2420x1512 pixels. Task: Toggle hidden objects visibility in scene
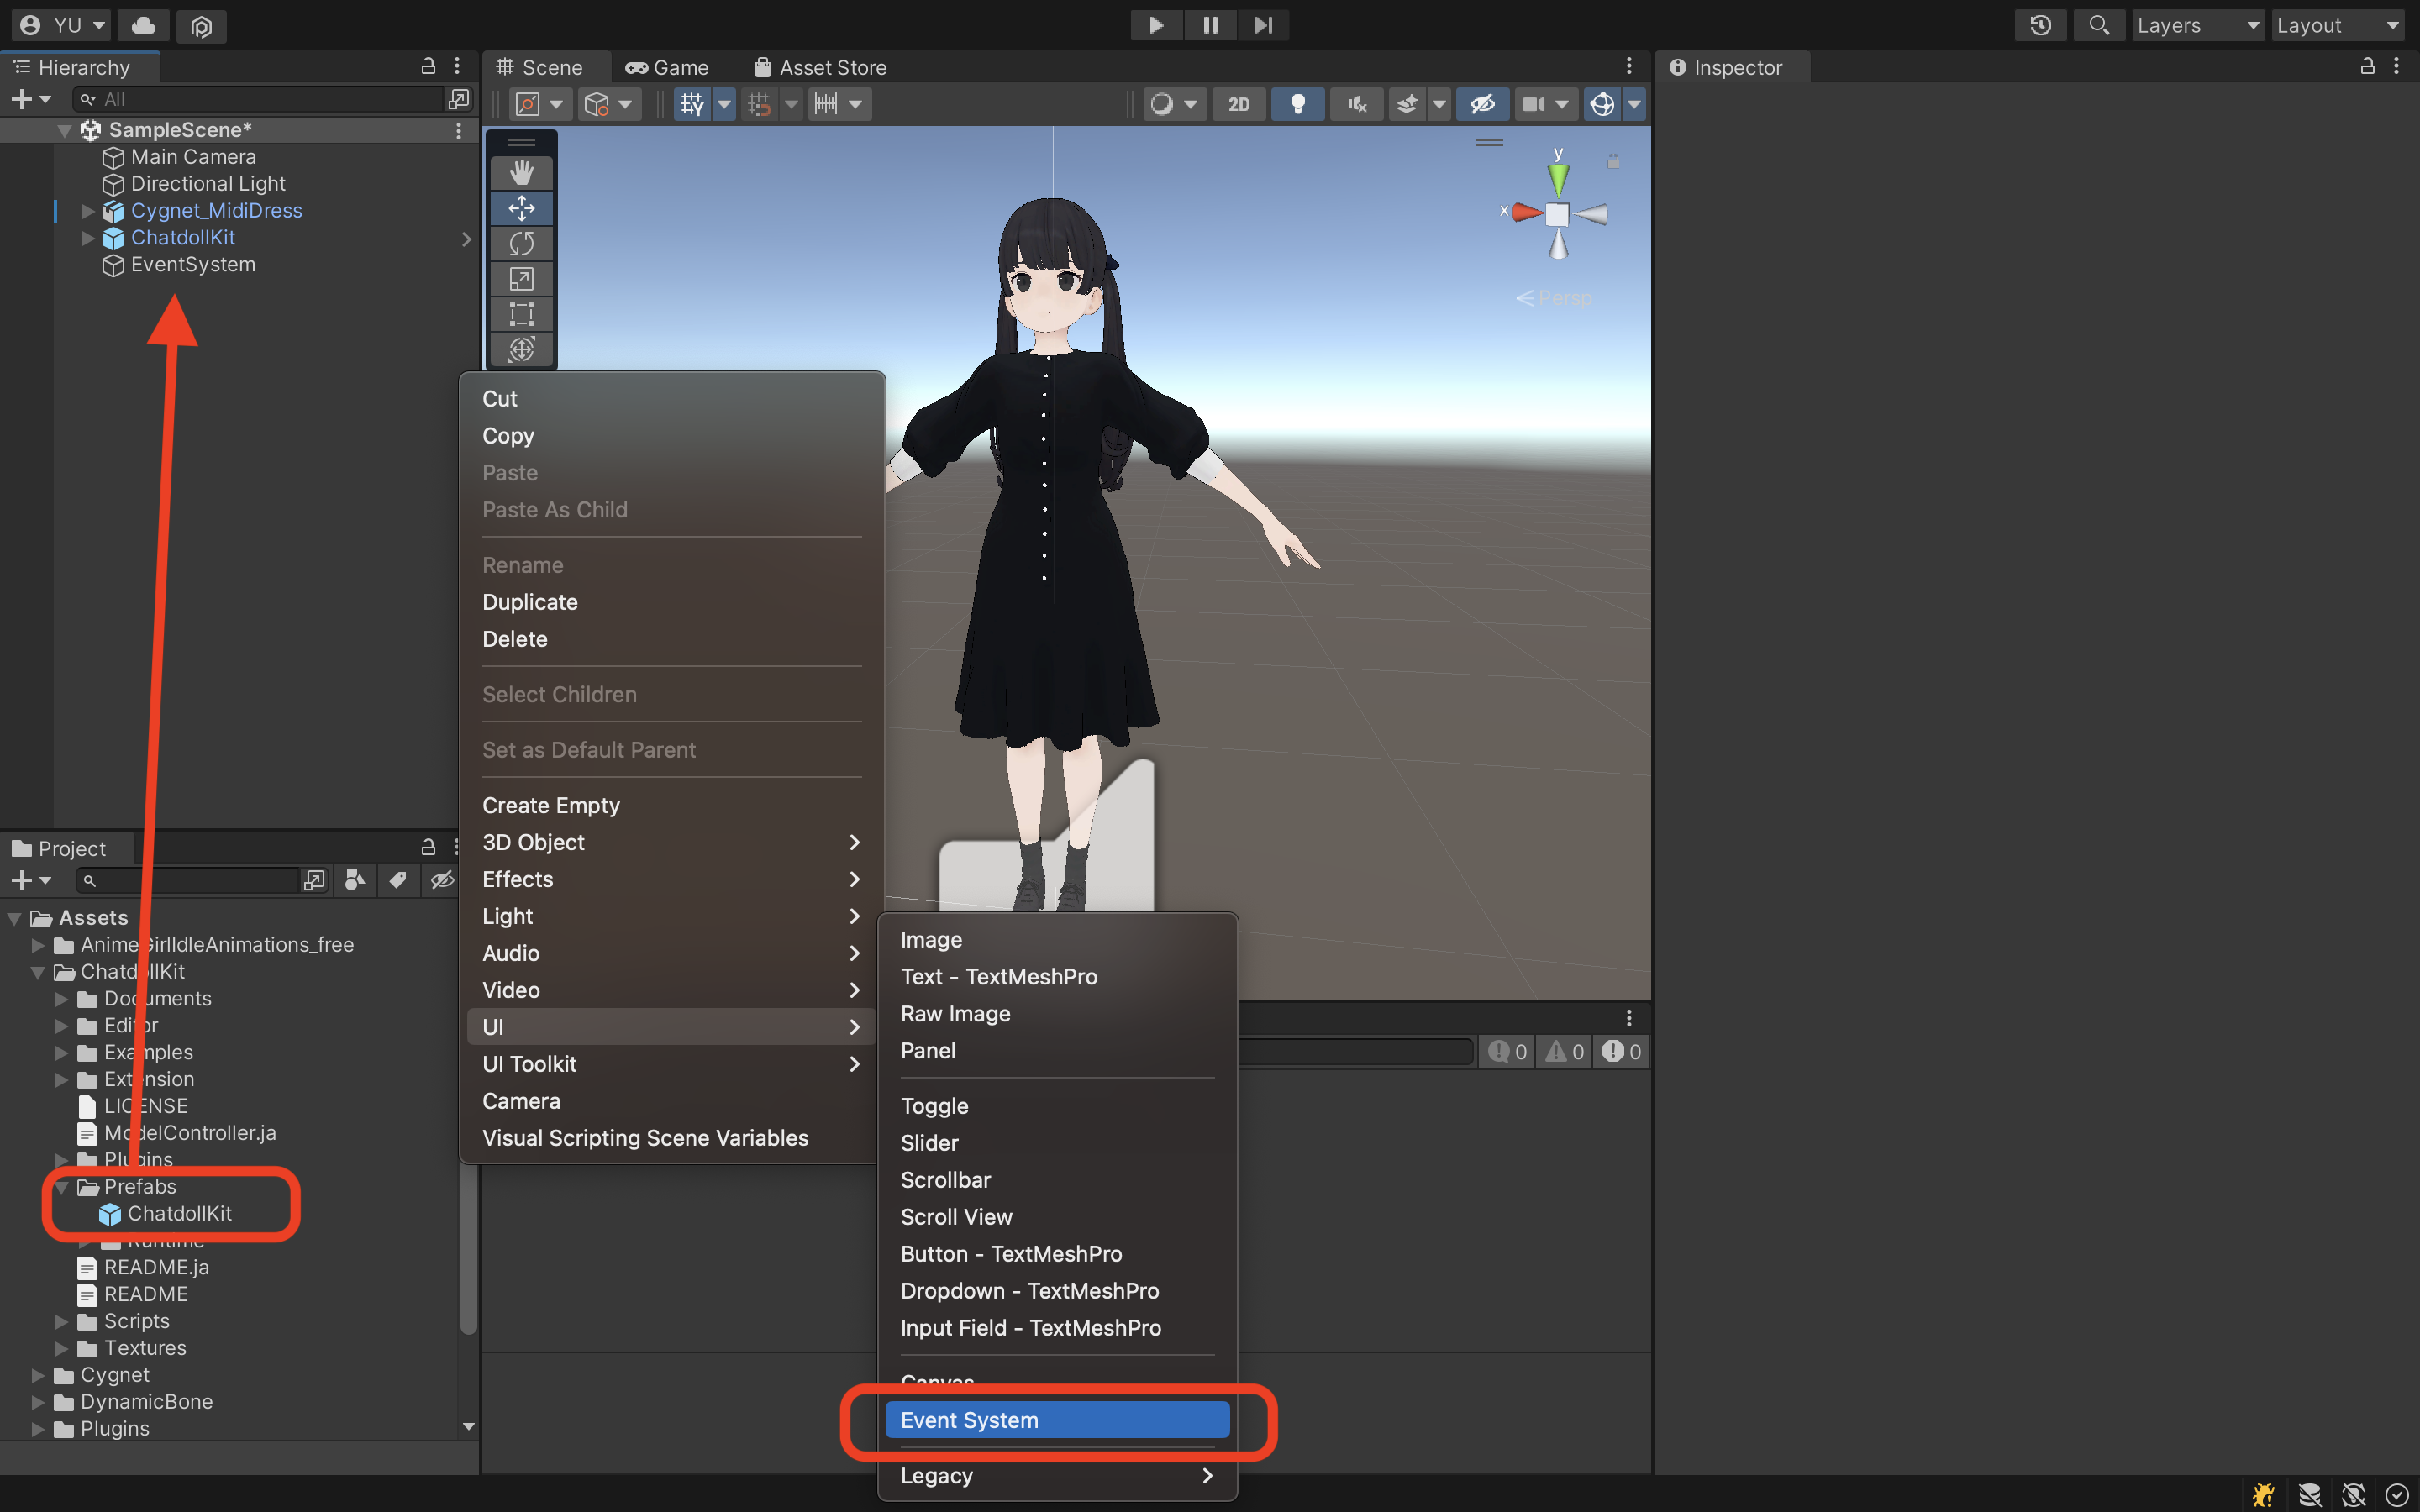pyautogui.click(x=1481, y=104)
